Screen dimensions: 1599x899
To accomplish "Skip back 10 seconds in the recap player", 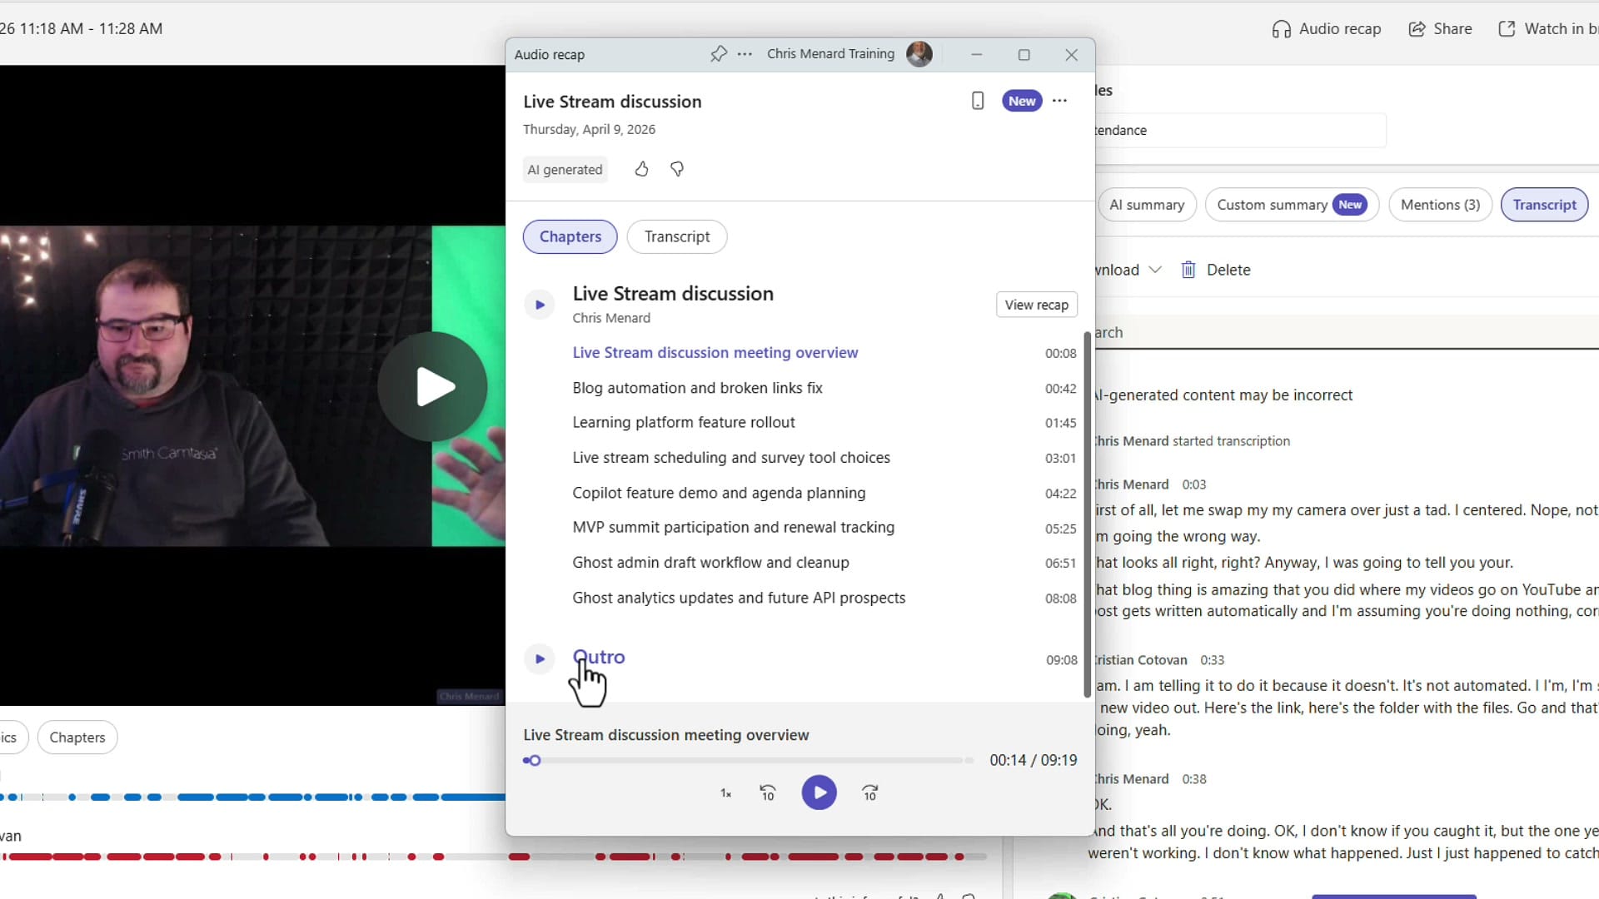I will (x=767, y=792).
